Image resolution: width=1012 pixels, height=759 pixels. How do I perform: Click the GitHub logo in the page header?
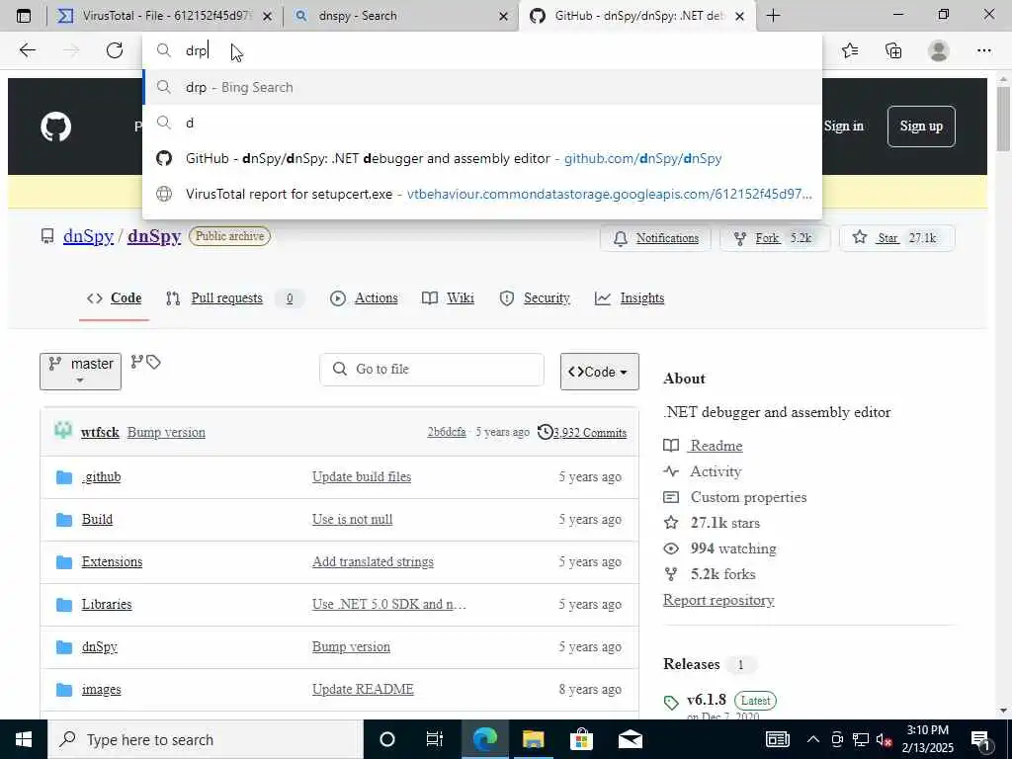pos(55,126)
